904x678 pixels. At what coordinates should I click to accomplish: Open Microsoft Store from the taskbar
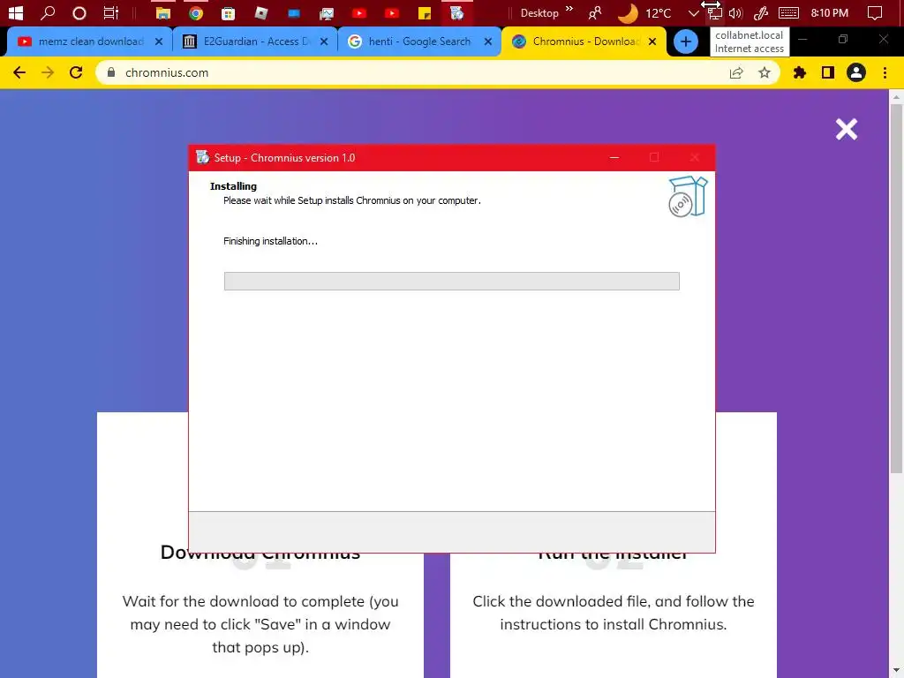[x=229, y=12]
